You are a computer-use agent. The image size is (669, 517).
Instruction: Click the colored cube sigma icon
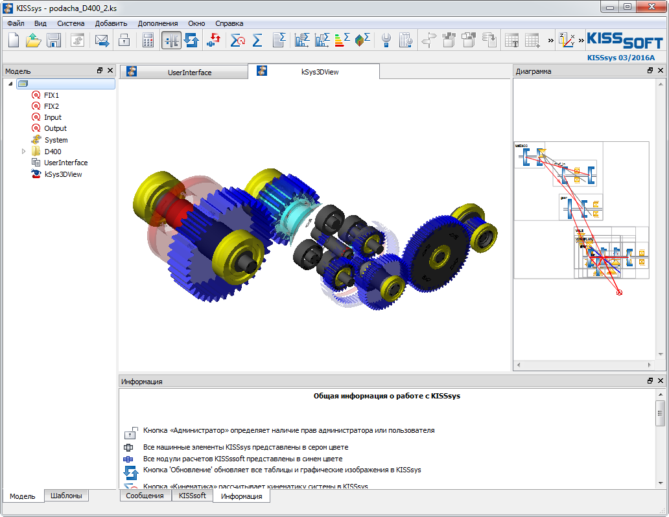[x=362, y=41]
